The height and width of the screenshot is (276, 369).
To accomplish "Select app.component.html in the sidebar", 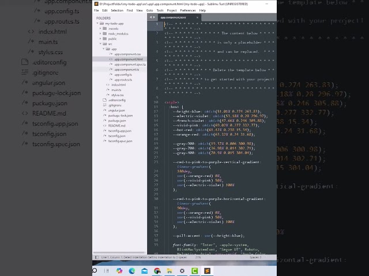I will tap(129, 59).
